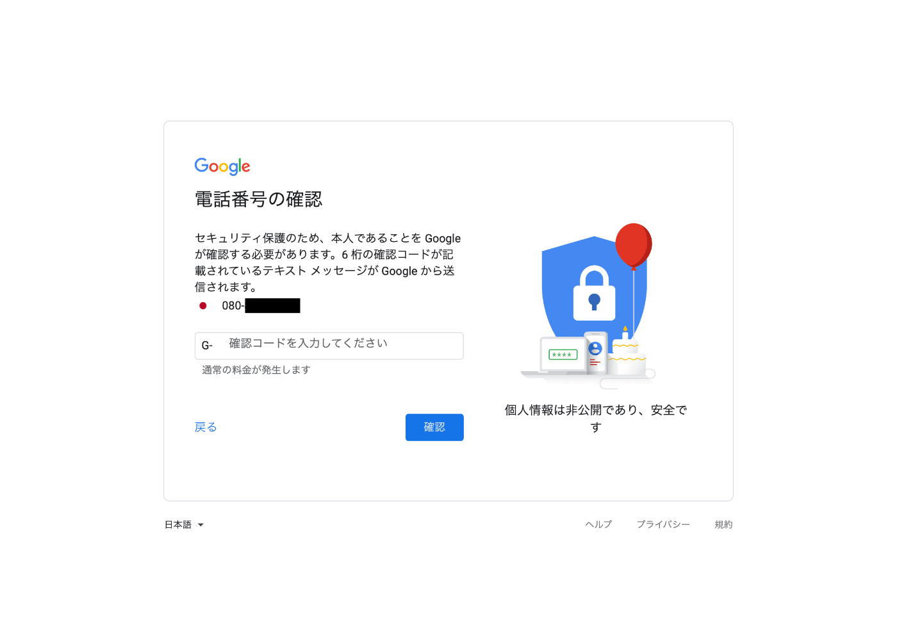Click the red balloon illustration
This screenshot has height=622, width=897.
point(634,245)
